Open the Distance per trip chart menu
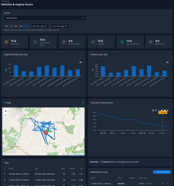The width and height of the screenshot is (174, 186). tap(167, 62)
